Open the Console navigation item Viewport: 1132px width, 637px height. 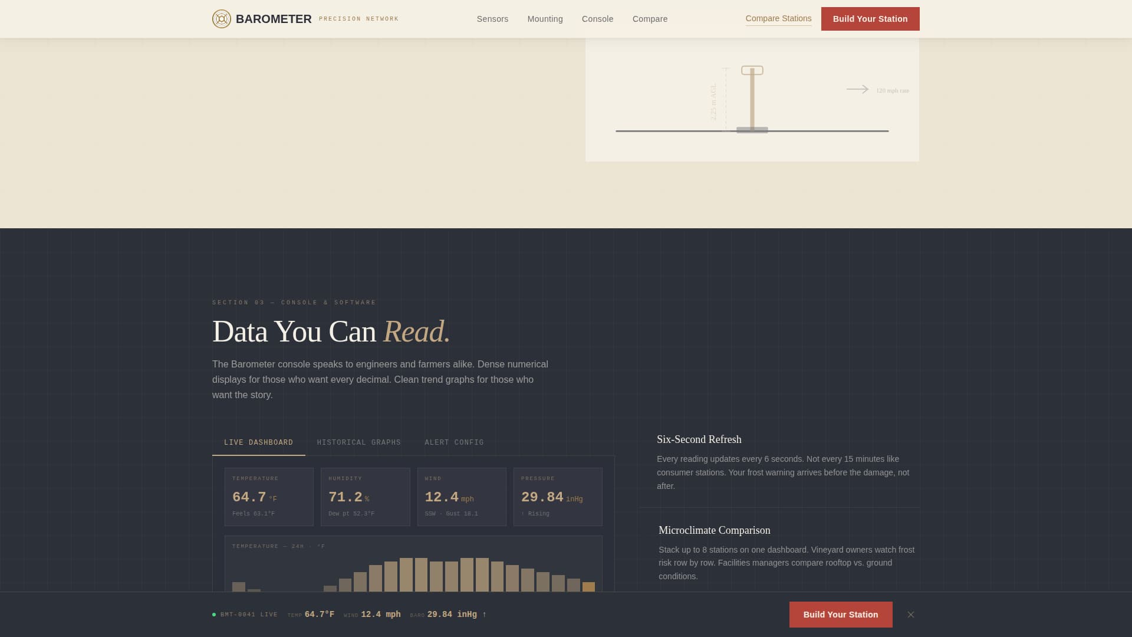point(597,18)
